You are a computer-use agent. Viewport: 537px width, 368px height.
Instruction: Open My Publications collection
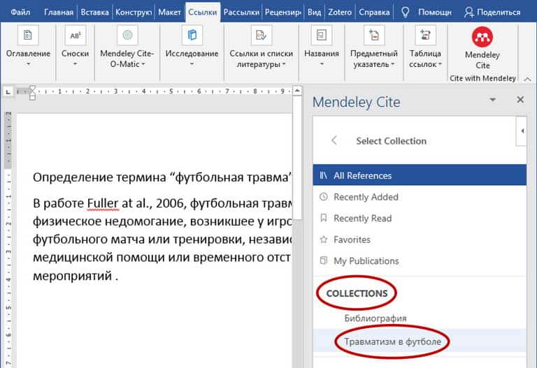[x=420, y=260]
